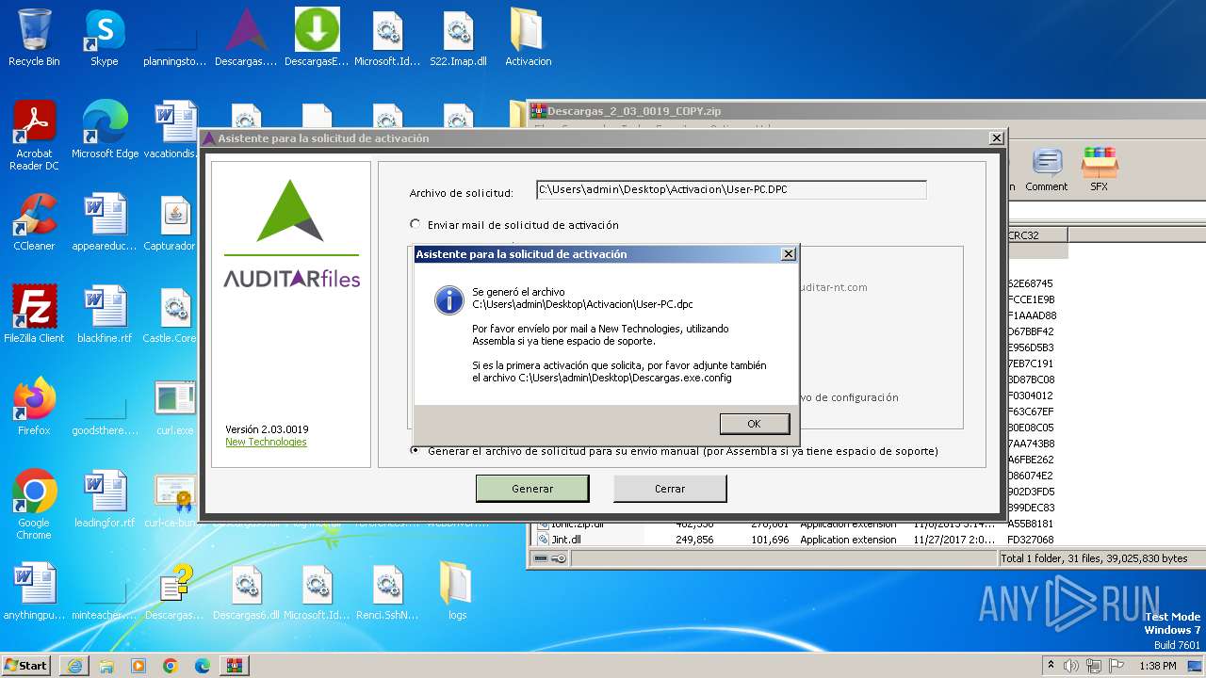Viewport: 1206px width, 678px height.
Task: Select the Microsoft.Id dll beside Renci.SshN
Action: (317, 591)
